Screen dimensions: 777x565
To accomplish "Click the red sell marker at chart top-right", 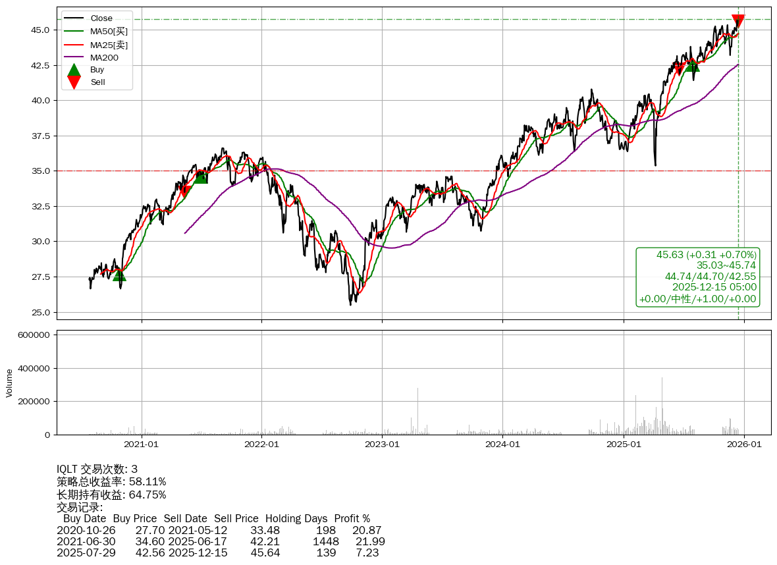I will coord(738,21).
